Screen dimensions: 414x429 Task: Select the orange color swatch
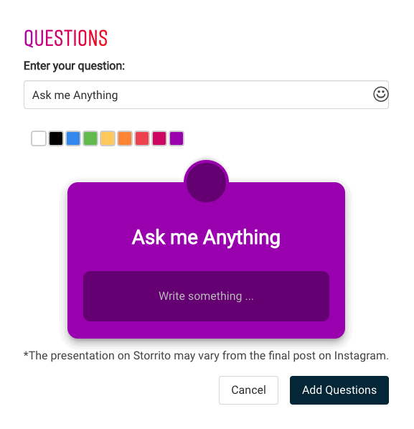point(125,138)
